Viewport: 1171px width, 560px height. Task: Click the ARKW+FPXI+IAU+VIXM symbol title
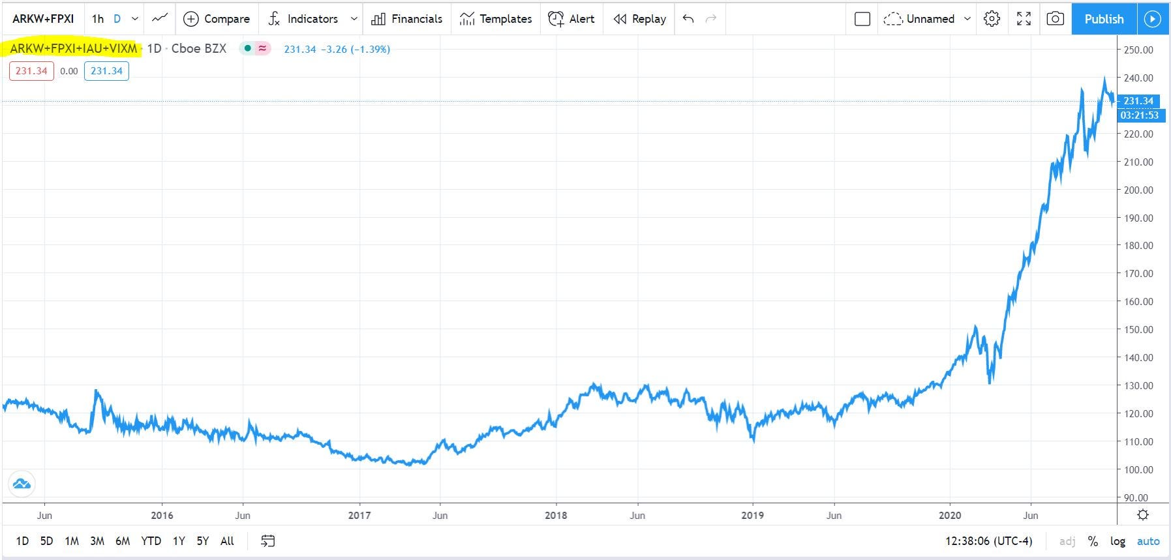[74, 49]
